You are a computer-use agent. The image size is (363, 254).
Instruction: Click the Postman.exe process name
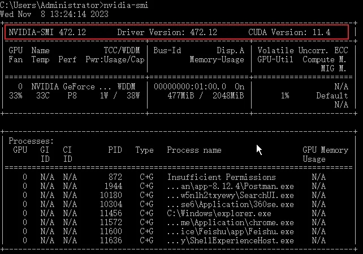click(230, 186)
